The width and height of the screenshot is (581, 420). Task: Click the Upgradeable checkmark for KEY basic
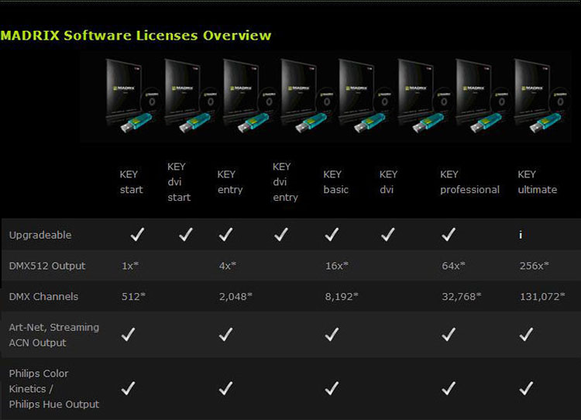pos(332,234)
